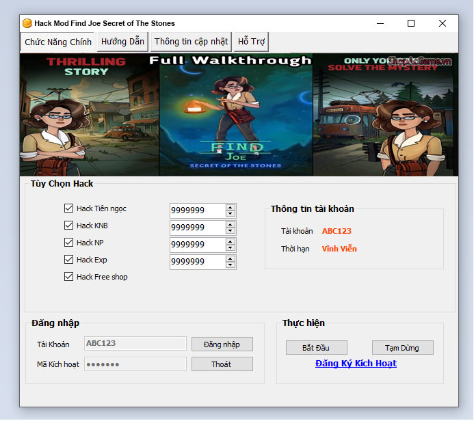Toggle Hack Free shop checkbox

pos(68,277)
